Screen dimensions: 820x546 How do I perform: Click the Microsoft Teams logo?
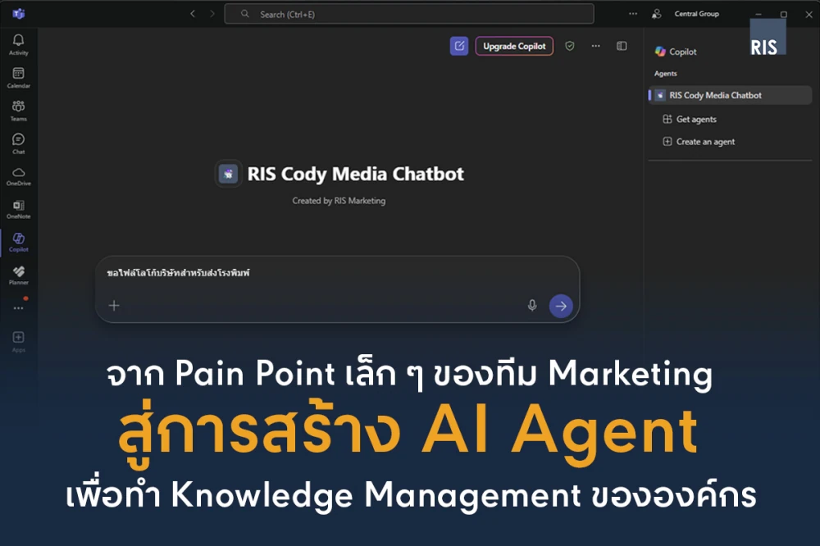click(x=18, y=14)
